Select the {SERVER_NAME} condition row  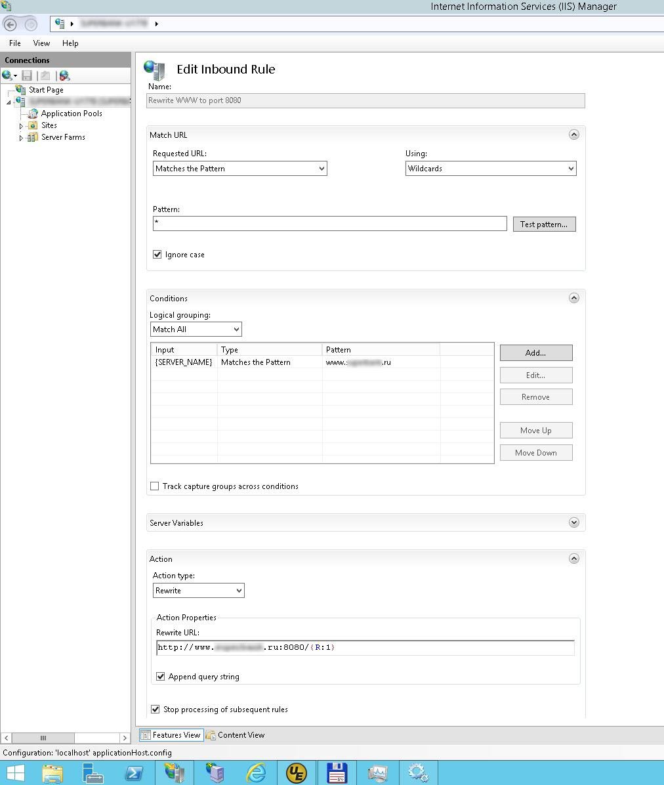[322, 362]
